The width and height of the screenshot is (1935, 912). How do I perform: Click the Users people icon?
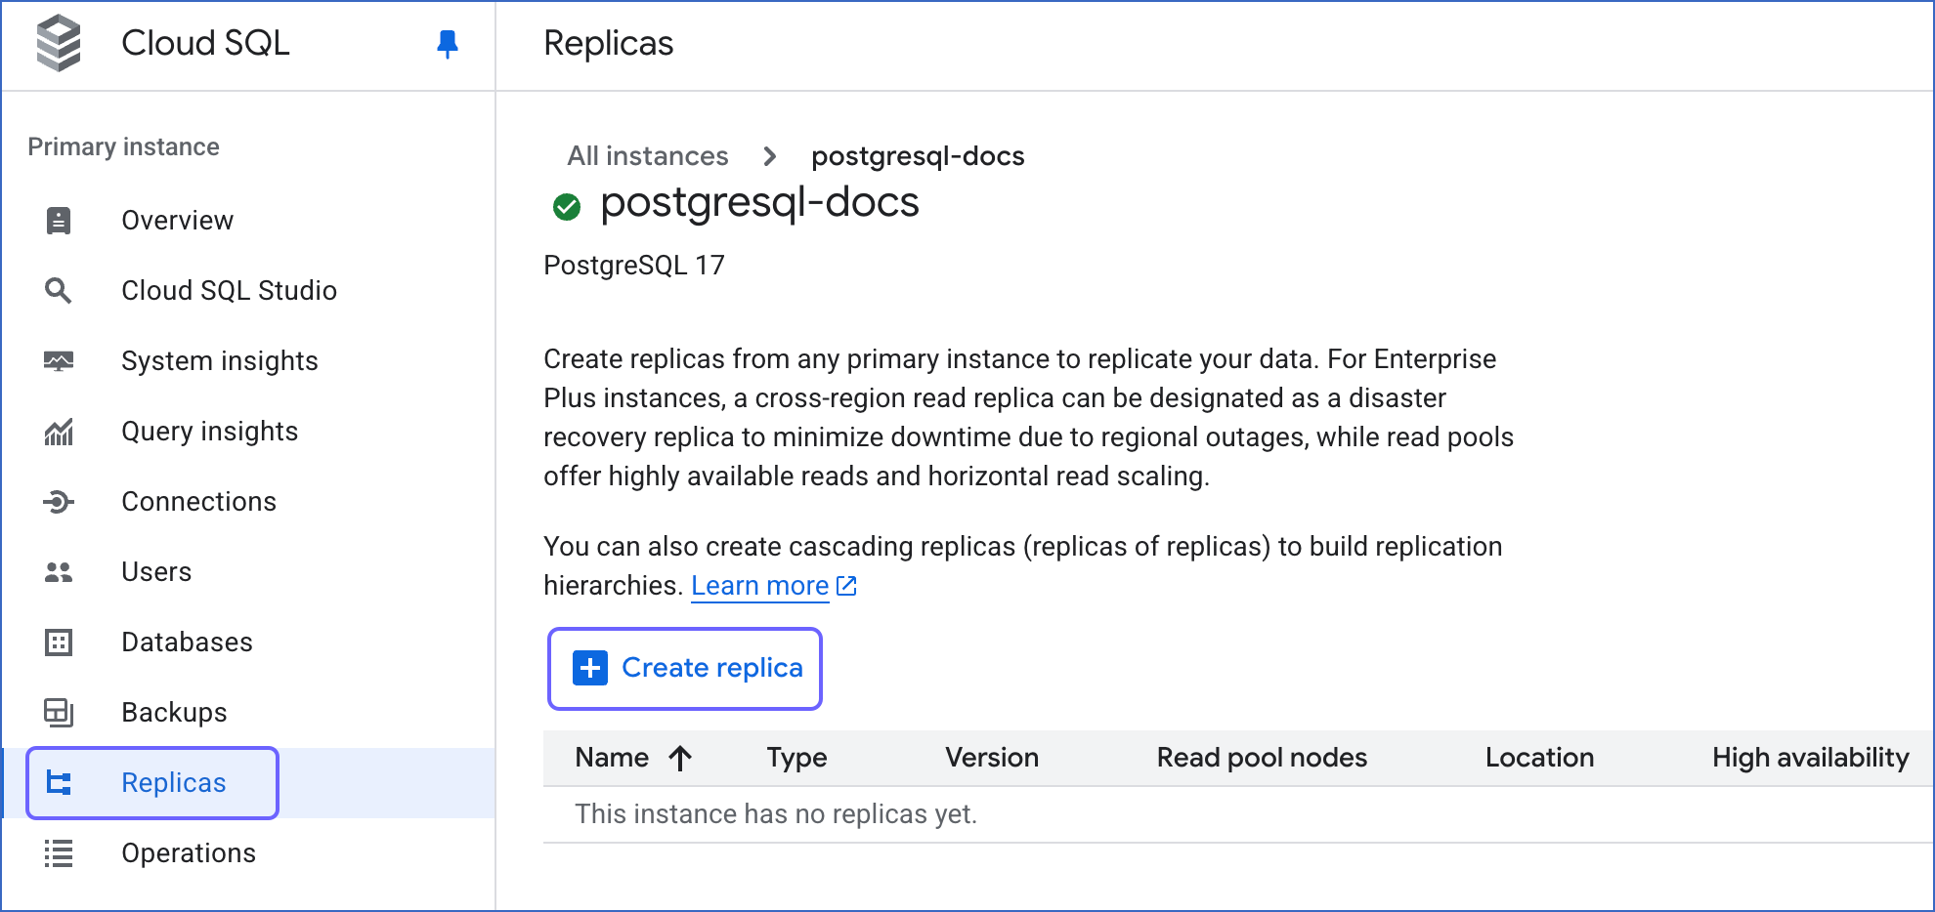coord(59,572)
